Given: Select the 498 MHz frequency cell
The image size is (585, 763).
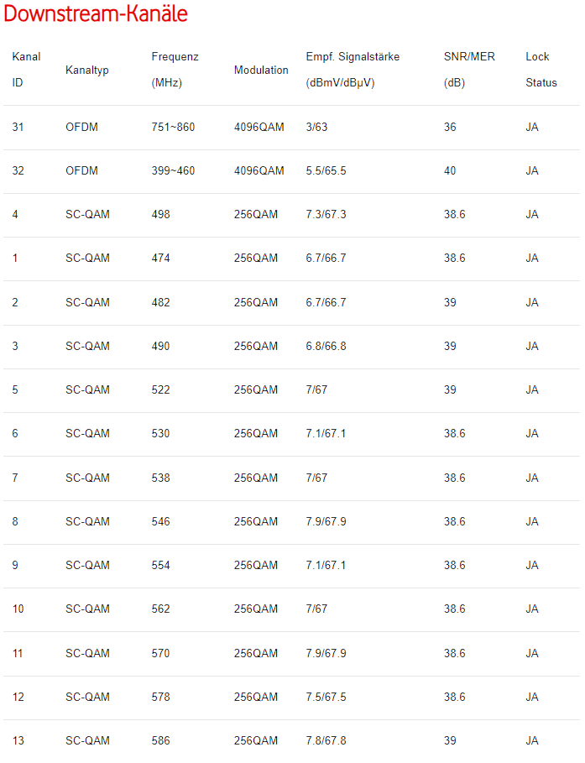Looking at the screenshot, I should click(160, 215).
